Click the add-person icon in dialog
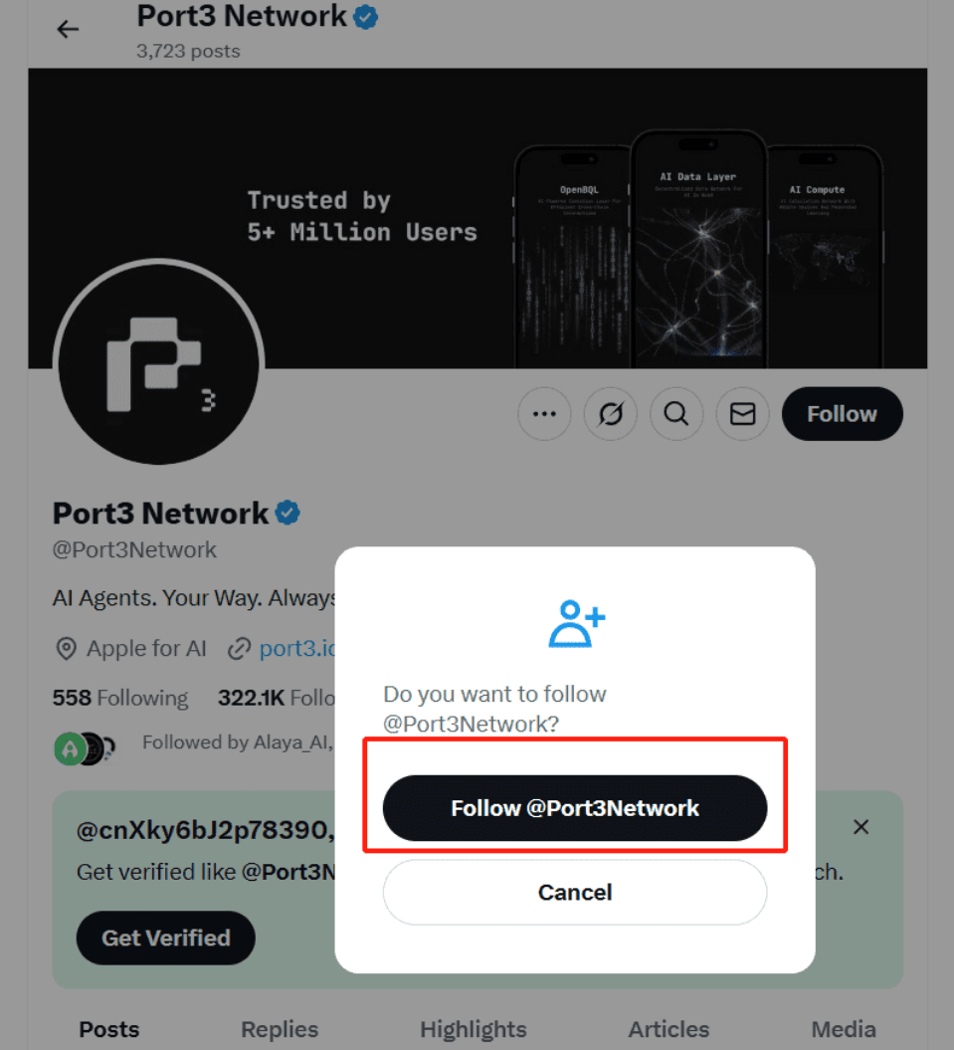The image size is (954, 1050). [x=576, y=623]
